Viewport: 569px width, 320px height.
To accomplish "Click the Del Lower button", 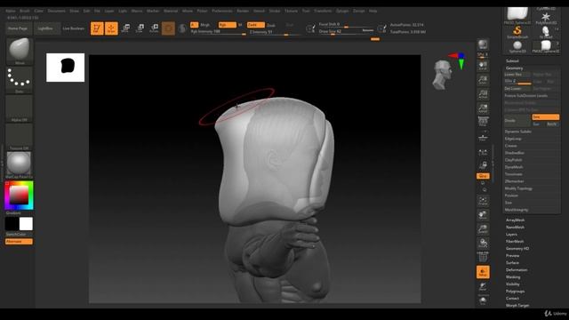I will (x=517, y=89).
